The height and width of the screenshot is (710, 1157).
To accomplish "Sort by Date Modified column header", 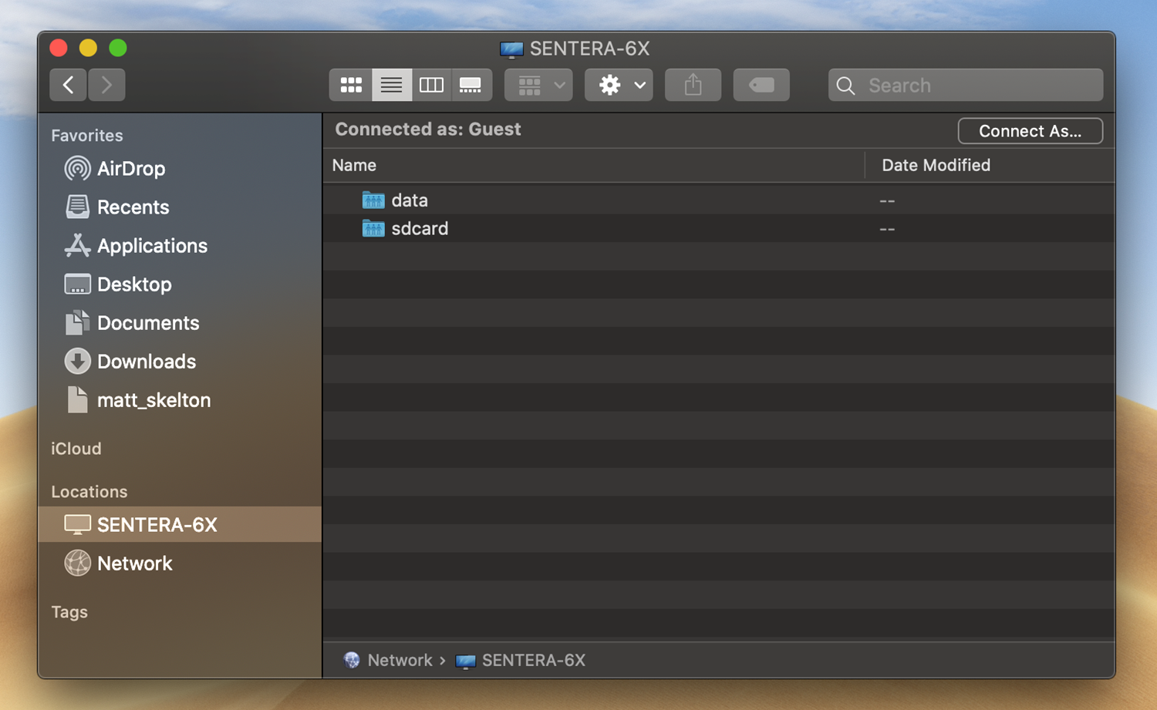I will click(x=936, y=165).
